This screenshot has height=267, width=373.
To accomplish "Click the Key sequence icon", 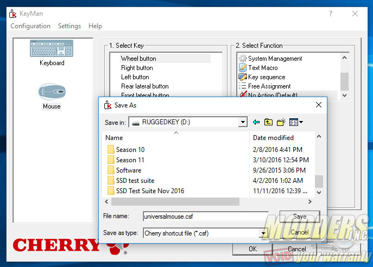I will click(x=243, y=77).
